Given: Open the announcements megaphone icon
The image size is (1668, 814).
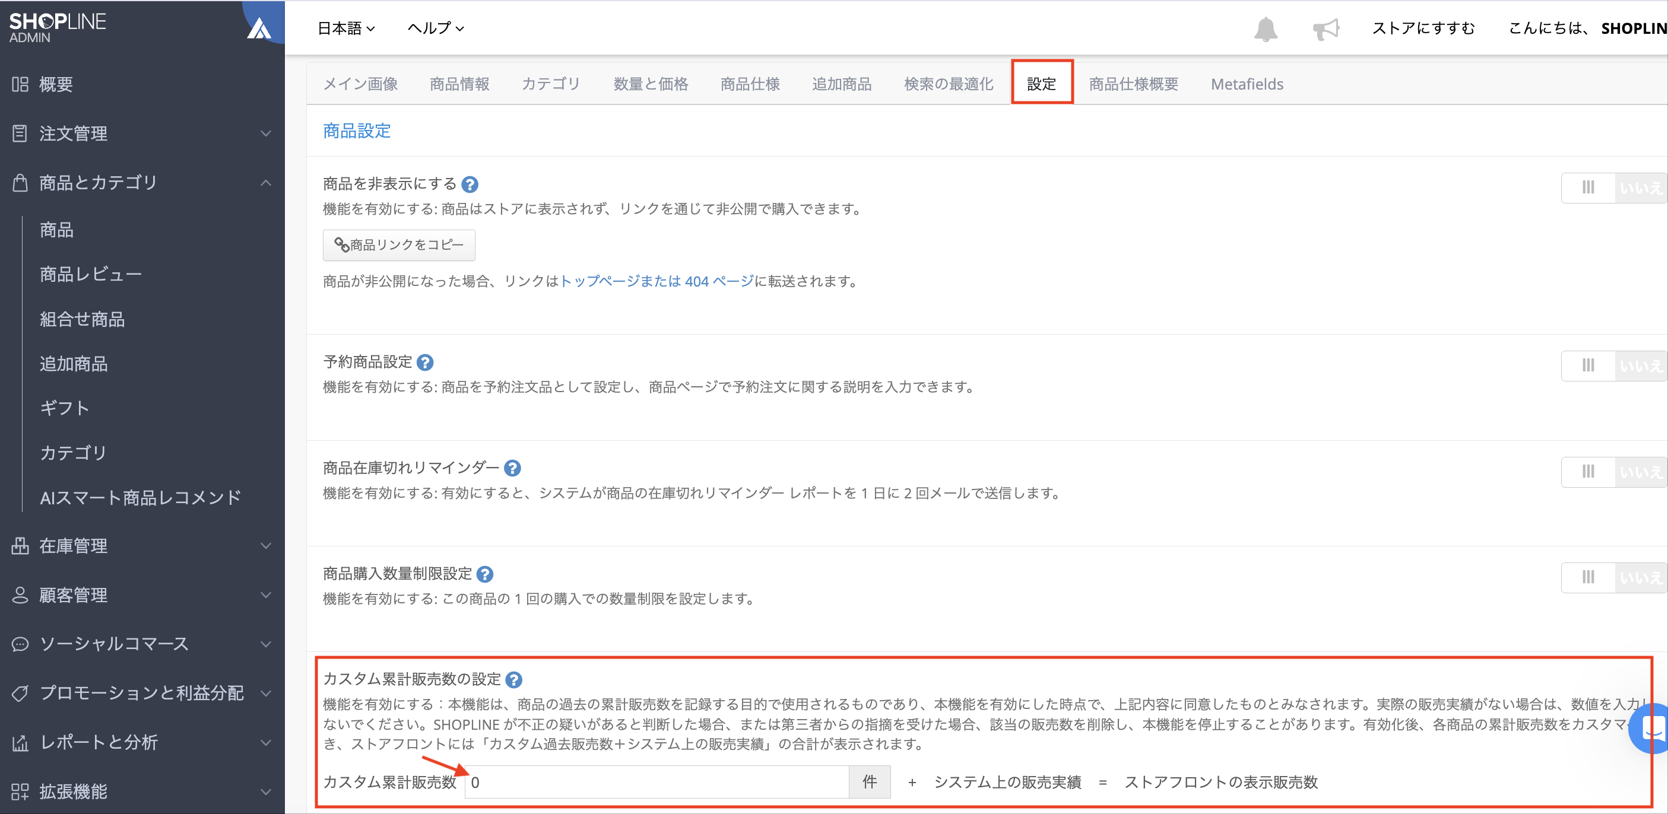Looking at the screenshot, I should pos(1325,29).
